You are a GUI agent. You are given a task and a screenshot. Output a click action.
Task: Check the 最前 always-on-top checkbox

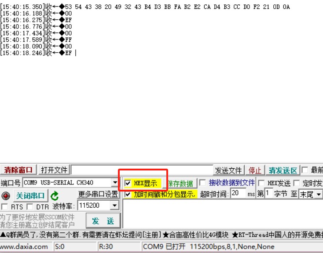tap(305, 170)
